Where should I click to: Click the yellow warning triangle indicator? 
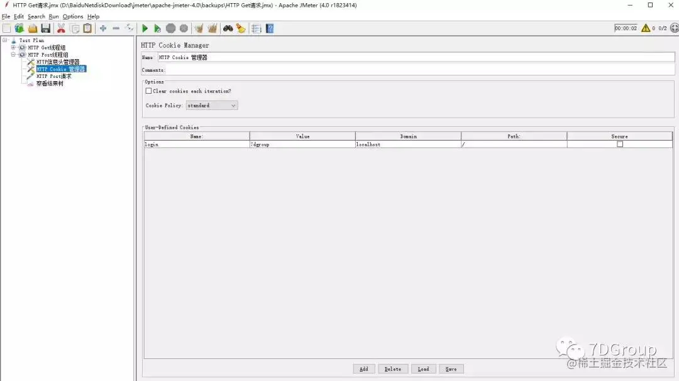click(x=646, y=28)
